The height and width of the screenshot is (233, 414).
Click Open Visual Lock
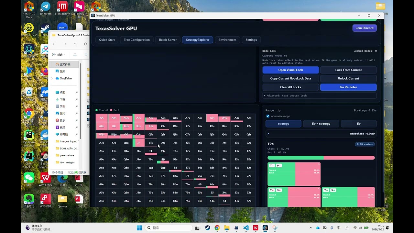pos(291,70)
